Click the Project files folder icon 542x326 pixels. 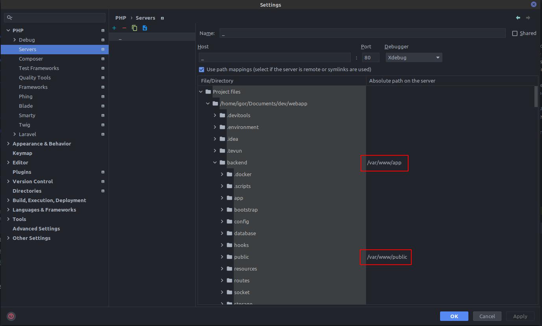point(208,92)
